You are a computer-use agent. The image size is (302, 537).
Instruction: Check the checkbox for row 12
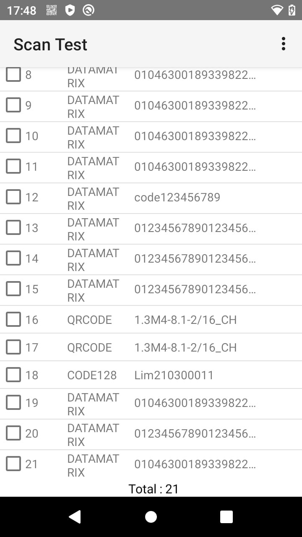(x=13, y=197)
